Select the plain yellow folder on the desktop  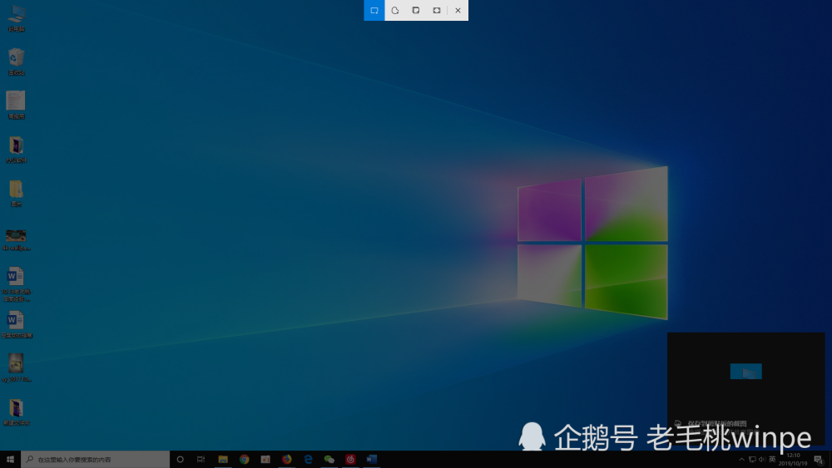(x=16, y=193)
